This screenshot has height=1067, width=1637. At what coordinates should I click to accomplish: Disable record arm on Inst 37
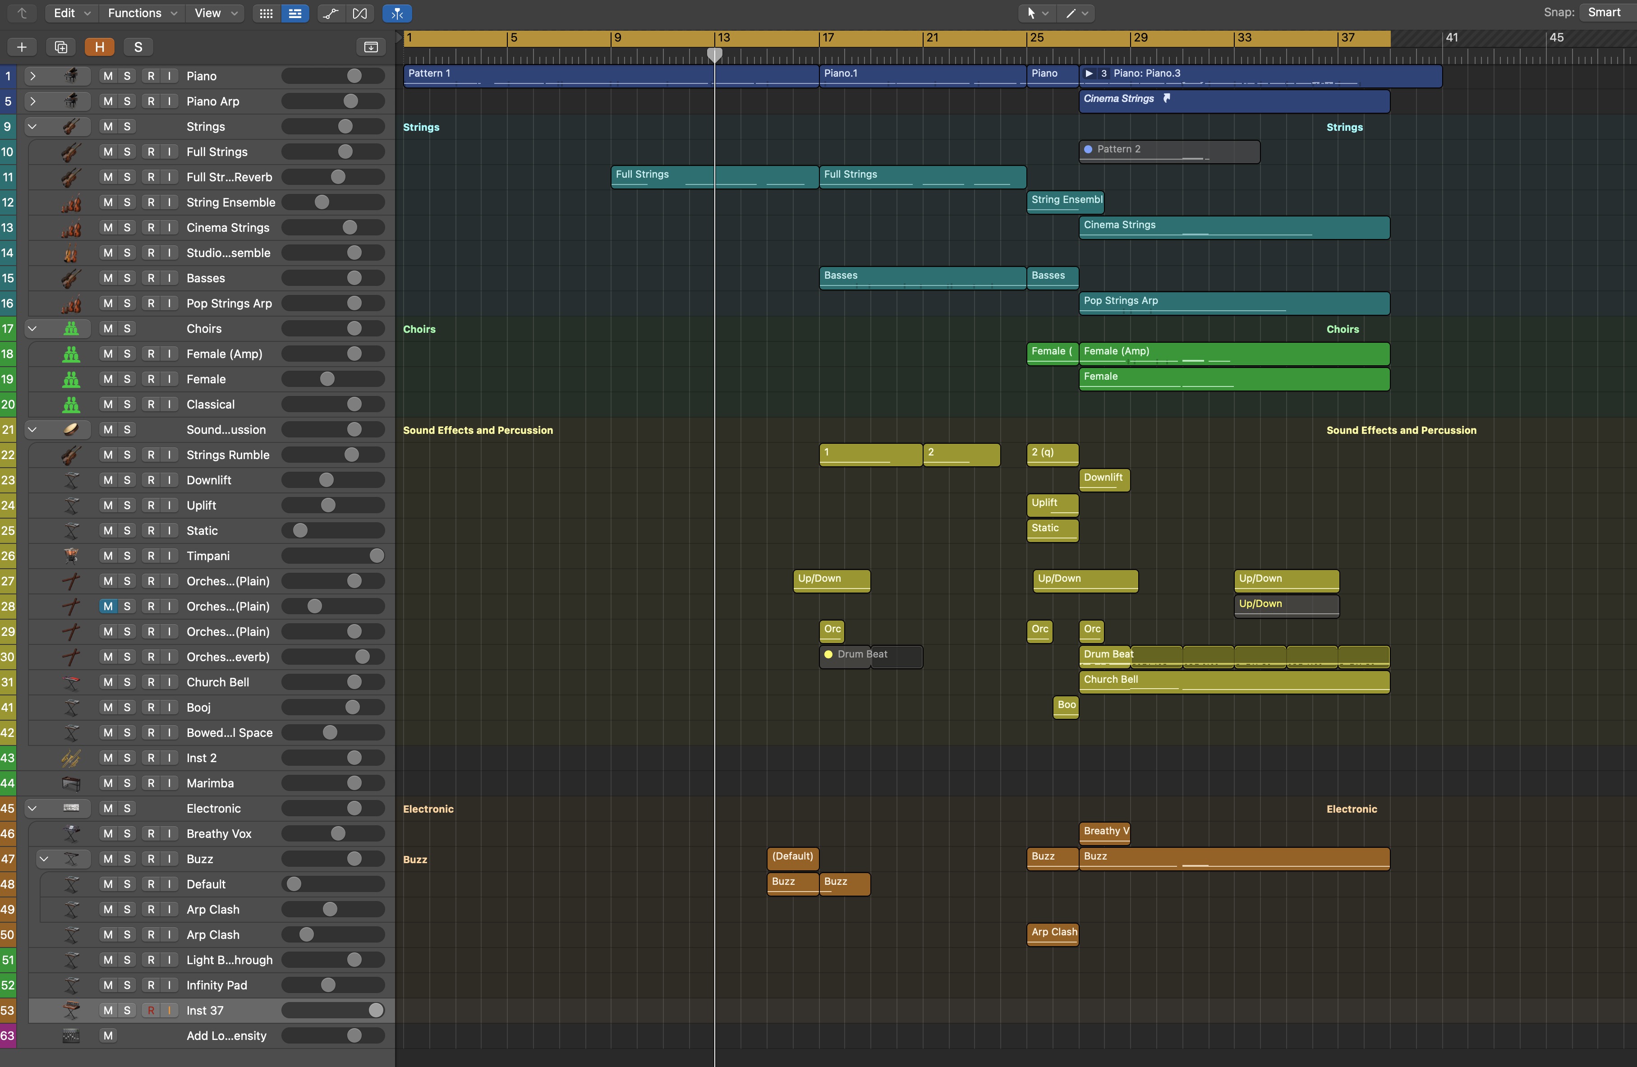tap(151, 1010)
